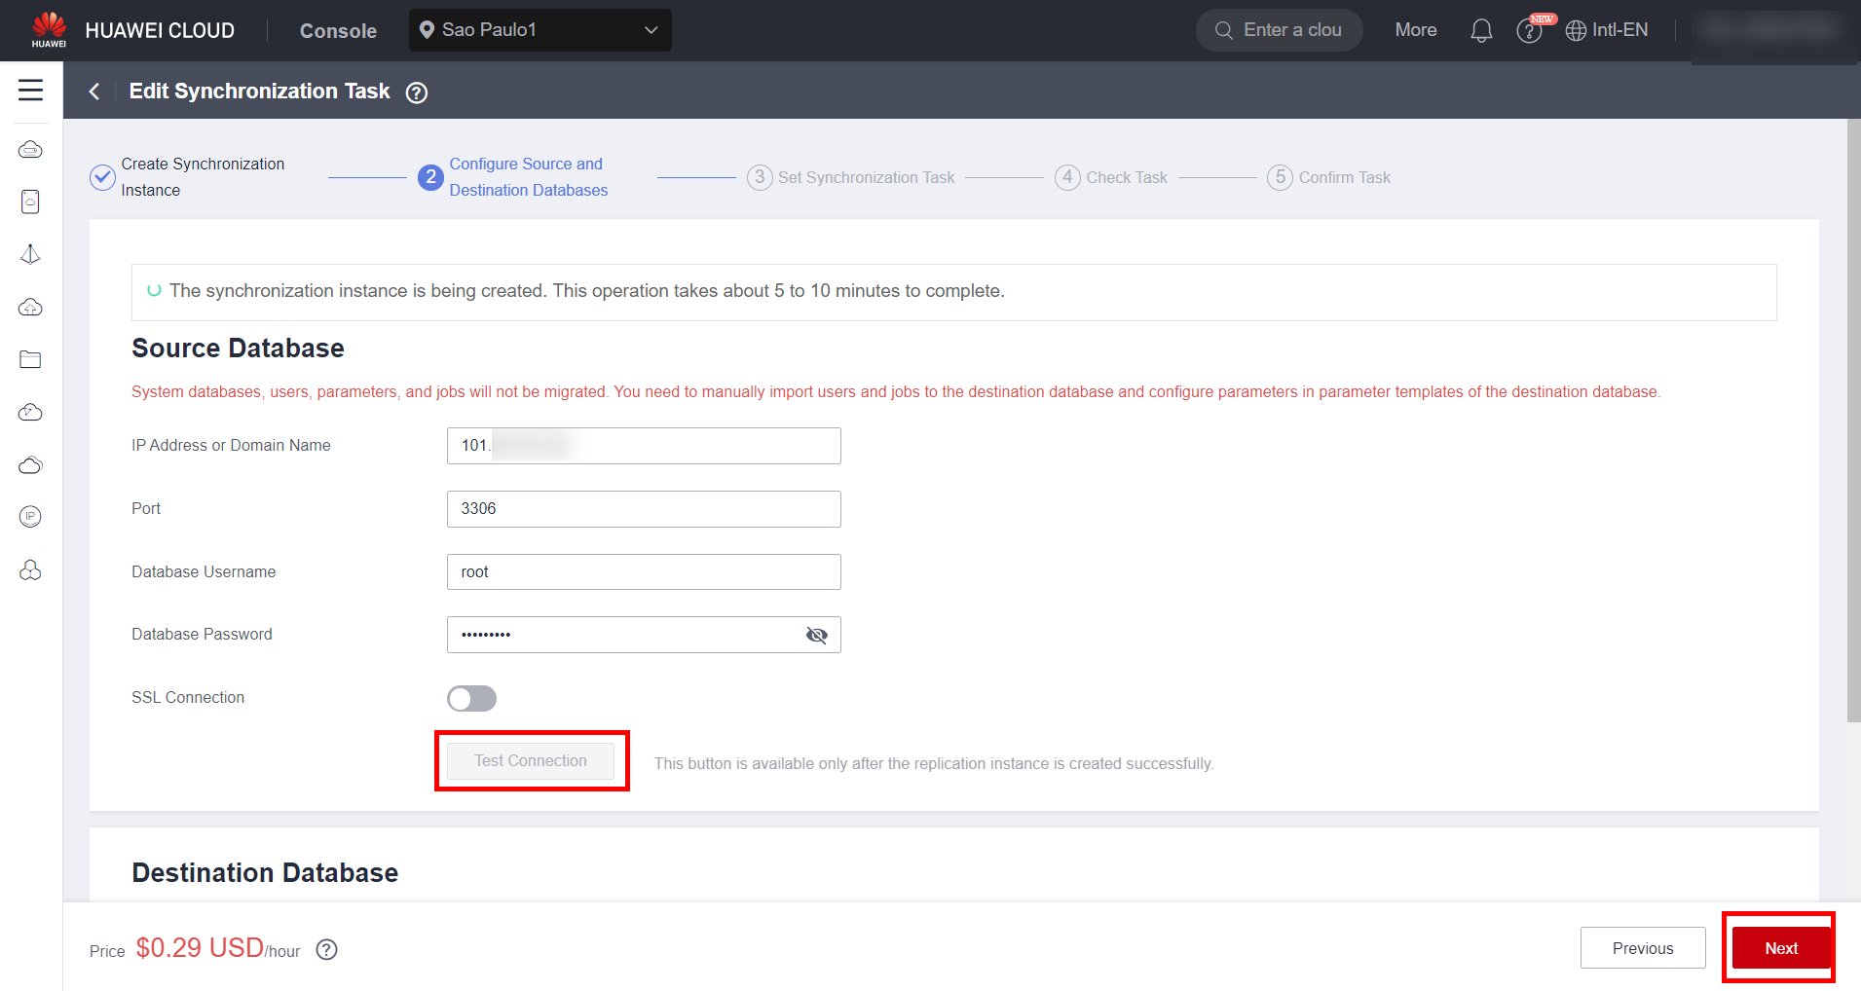This screenshot has height=991, width=1861.
Task: Show the database password with eye icon
Action: click(x=816, y=635)
